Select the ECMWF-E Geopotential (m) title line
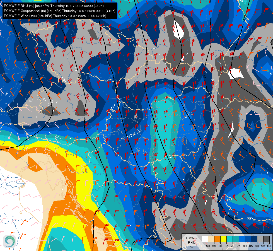Viewport: 273px width, 251px height. click(x=60, y=11)
